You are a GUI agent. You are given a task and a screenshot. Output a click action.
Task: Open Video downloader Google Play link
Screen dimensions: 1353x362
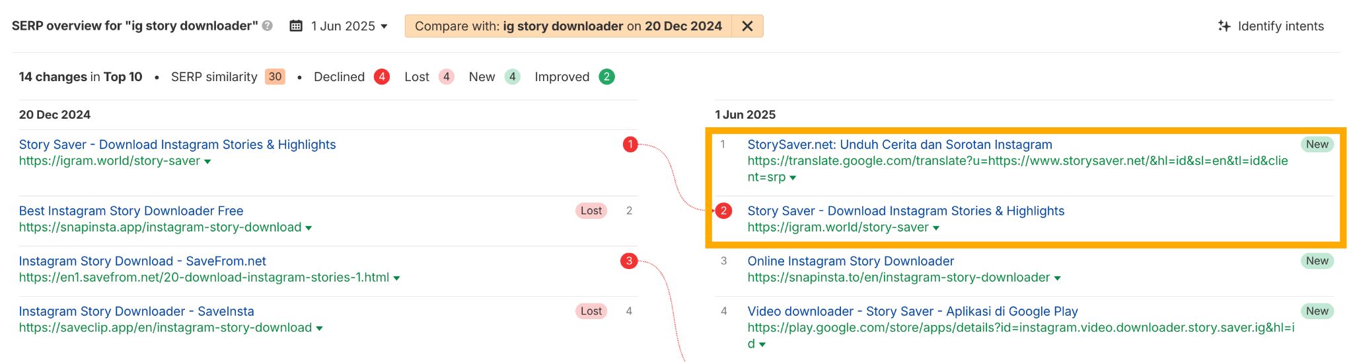pos(912,311)
